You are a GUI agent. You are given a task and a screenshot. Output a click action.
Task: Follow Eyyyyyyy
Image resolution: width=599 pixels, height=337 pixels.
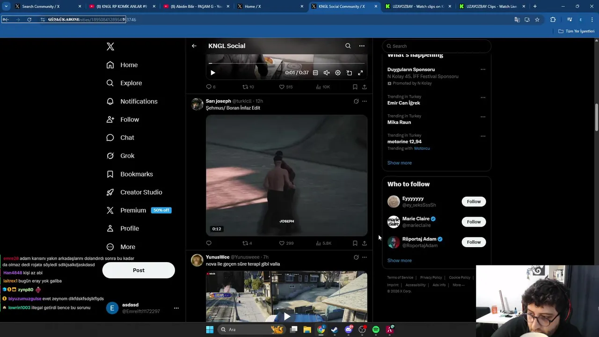click(474, 202)
